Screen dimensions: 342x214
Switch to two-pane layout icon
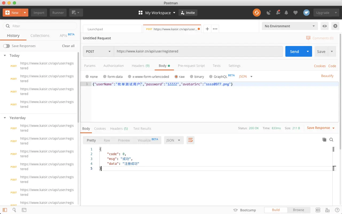[x=318, y=210]
